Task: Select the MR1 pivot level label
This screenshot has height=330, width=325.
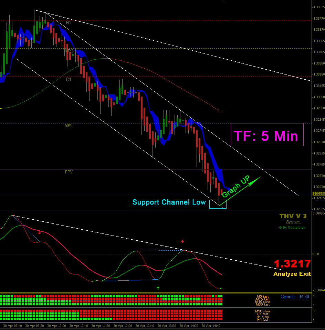Action: [69, 126]
